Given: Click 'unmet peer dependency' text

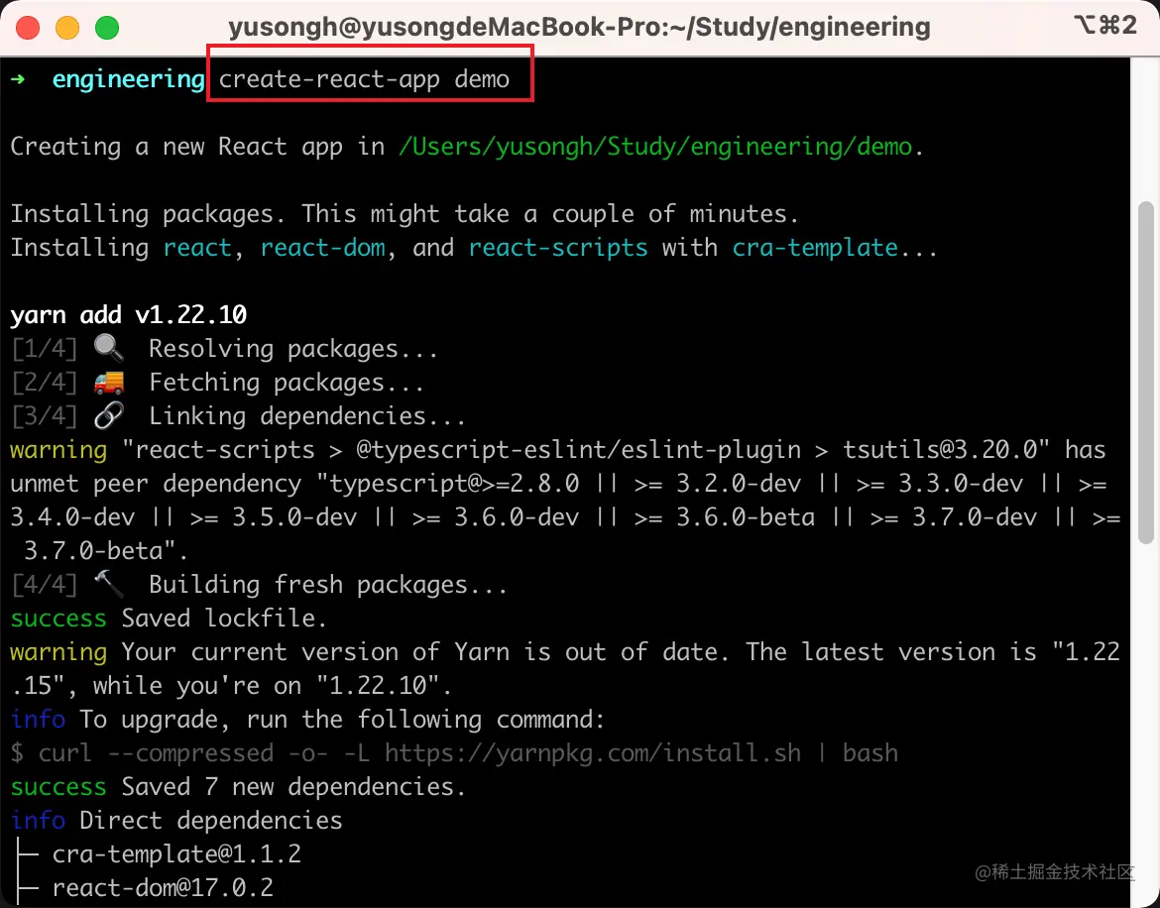Looking at the screenshot, I should 156,484.
